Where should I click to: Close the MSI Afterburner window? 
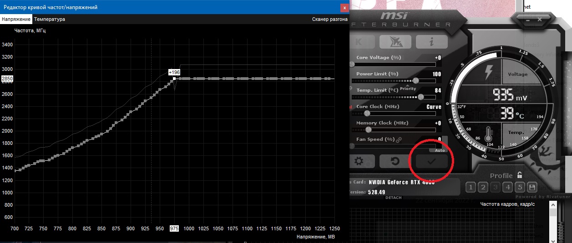click(x=540, y=20)
